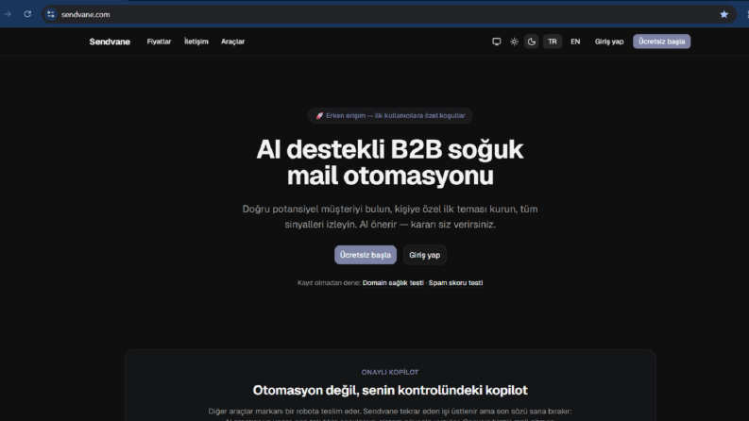
Task: Click the header Ücretsiz başla button
Action: point(661,42)
